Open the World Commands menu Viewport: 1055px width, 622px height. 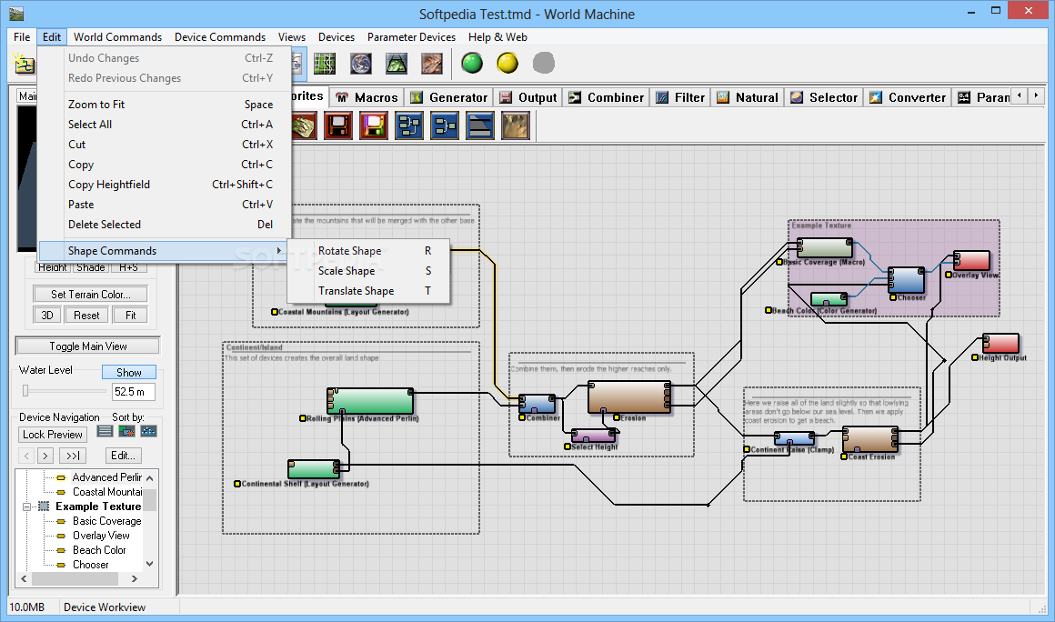117,37
